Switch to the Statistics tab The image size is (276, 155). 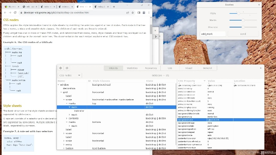point(132,68)
